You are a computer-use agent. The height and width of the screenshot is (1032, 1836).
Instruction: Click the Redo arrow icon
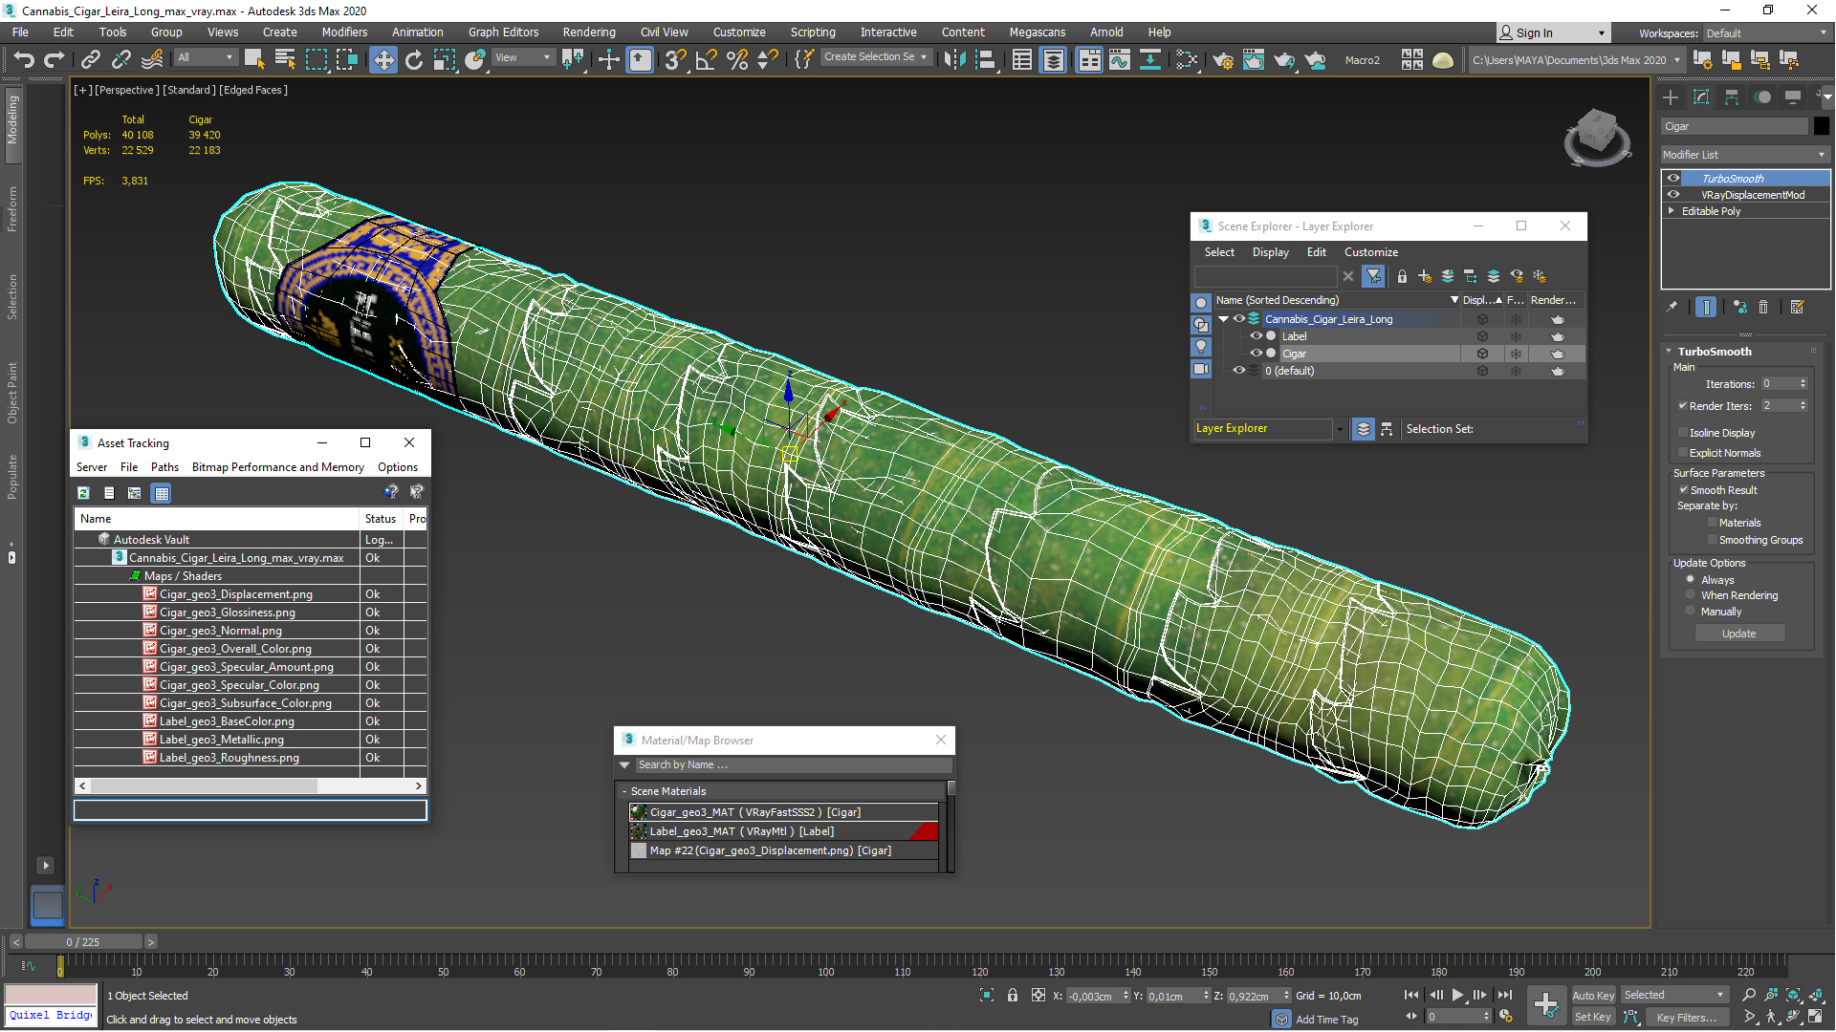pyautogui.click(x=55, y=60)
